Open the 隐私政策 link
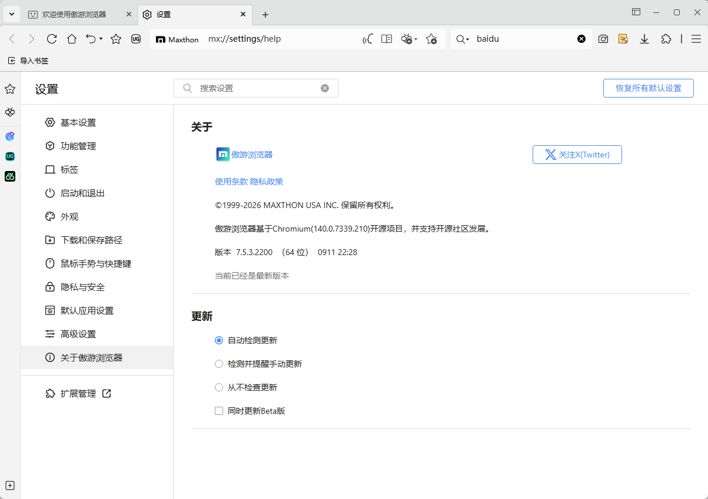The image size is (708, 499). tap(267, 182)
